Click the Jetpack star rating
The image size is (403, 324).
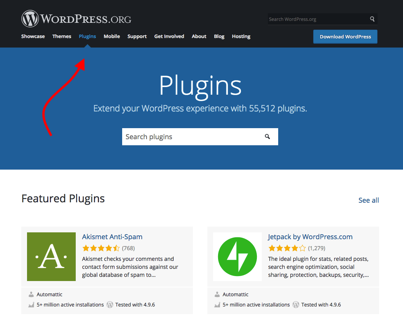coord(287,248)
